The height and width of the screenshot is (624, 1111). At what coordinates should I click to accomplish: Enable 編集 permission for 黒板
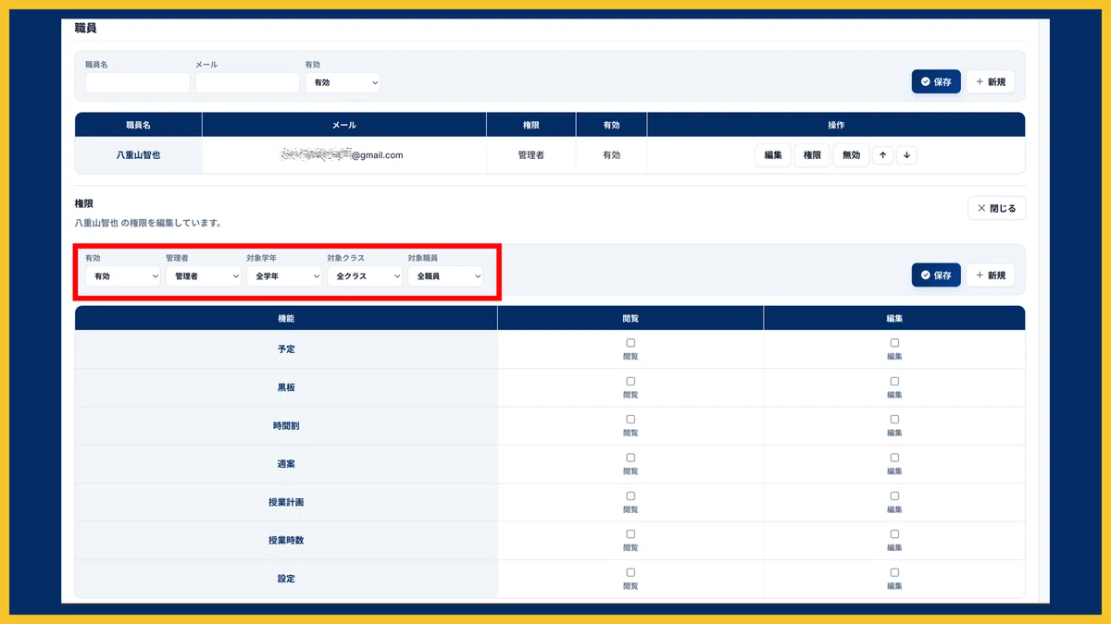[894, 381]
